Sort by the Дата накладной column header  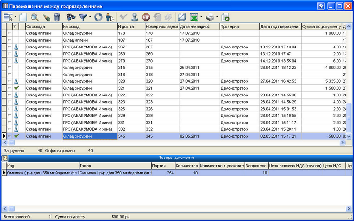(x=200, y=26)
